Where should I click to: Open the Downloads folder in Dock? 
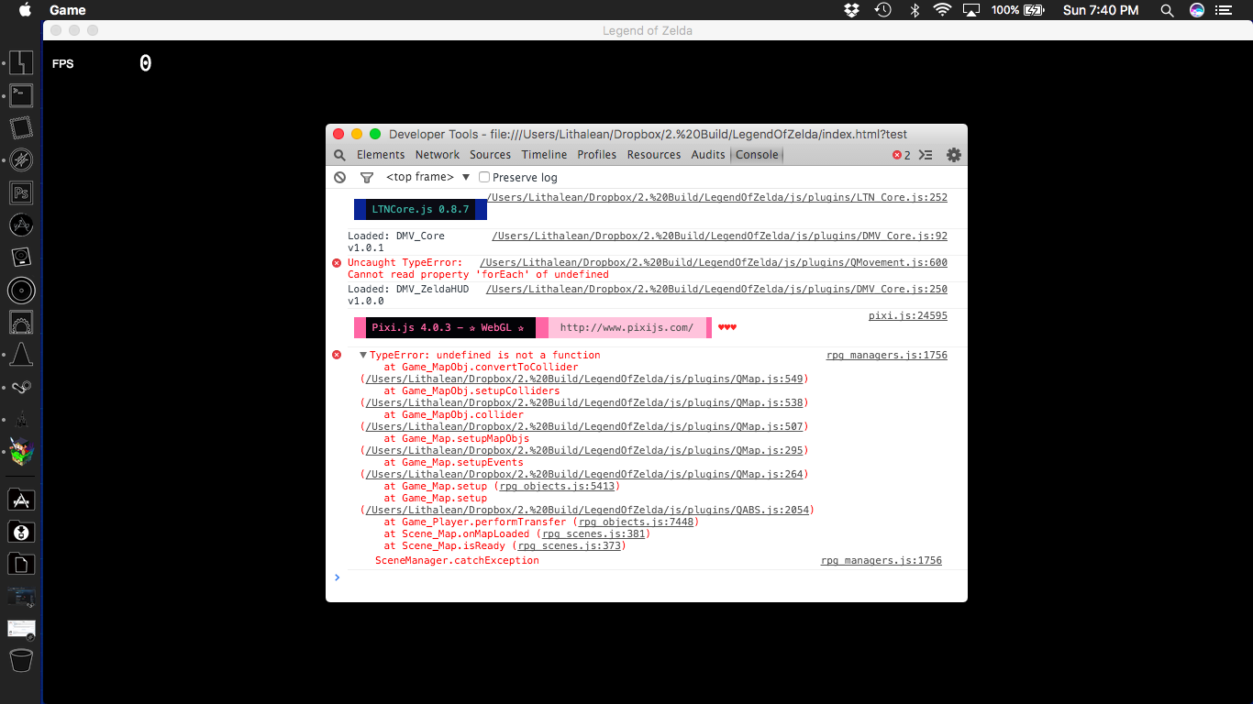tap(21, 532)
